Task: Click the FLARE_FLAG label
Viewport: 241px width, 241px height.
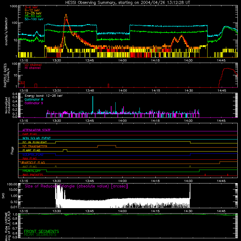Action: click(31, 150)
